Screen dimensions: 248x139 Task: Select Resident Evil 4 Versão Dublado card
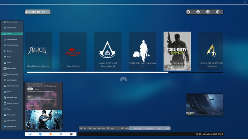coord(211,51)
